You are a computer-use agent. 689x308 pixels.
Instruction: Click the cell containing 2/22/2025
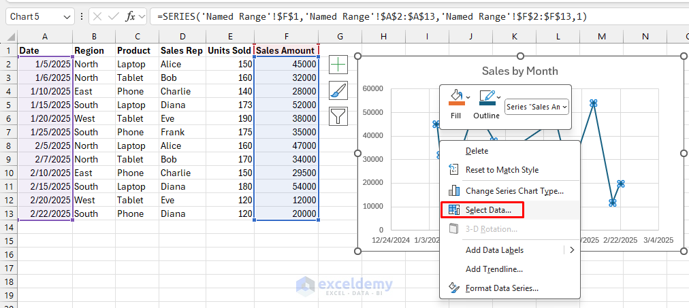click(45, 213)
